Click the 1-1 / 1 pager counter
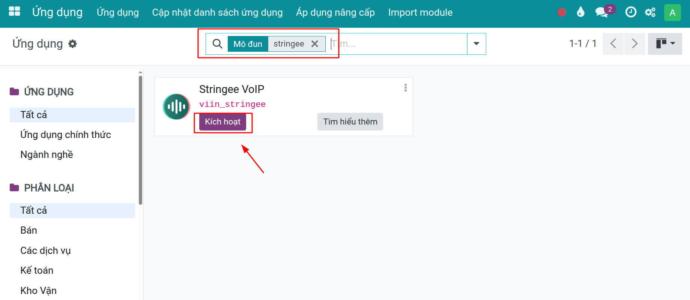Screen dimensions: 690x300 [583, 43]
